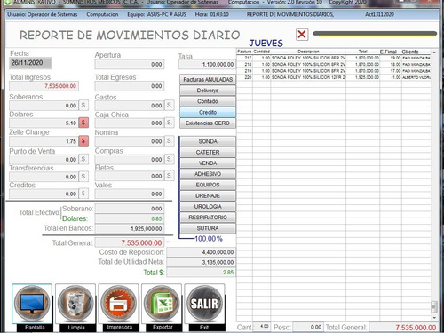Click the Limpia trash bin icon
The image size is (444, 333).
coord(75,304)
